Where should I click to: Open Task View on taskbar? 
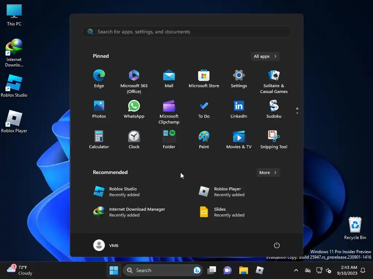212,270
